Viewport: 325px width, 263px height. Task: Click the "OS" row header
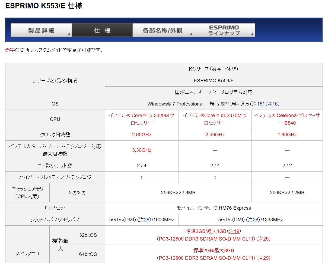click(55, 104)
